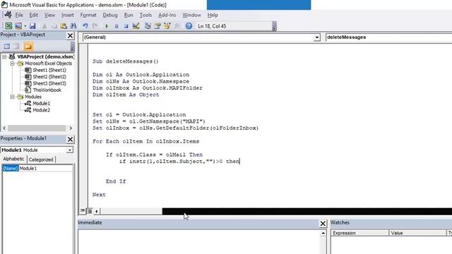The width and height of the screenshot is (452, 254).
Task: Select Module2 in project tree
Action: (41, 110)
